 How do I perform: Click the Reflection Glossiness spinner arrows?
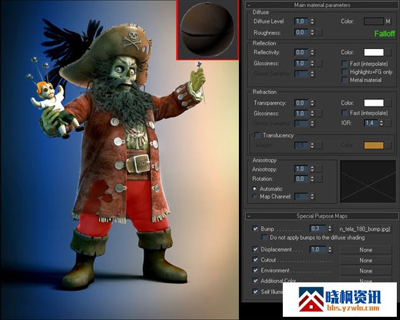click(x=312, y=63)
